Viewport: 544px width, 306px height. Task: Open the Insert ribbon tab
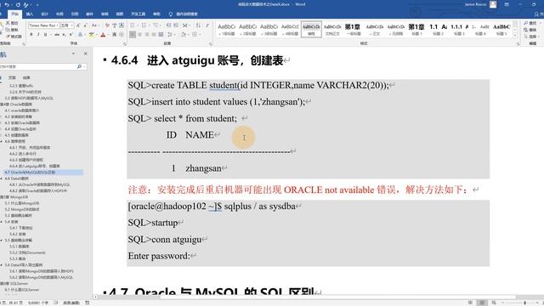pos(30,14)
